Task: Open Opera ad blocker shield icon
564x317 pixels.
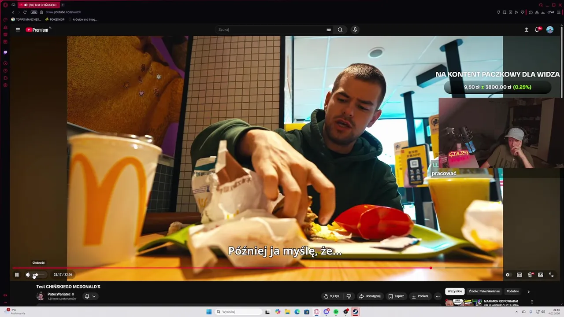Action: tap(511, 12)
